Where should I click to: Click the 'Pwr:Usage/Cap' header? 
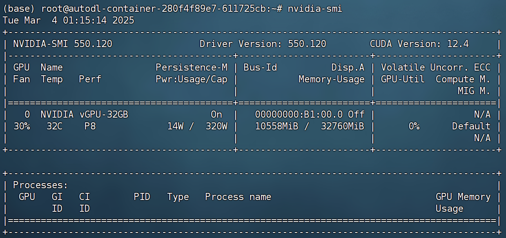[x=192, y=79]
